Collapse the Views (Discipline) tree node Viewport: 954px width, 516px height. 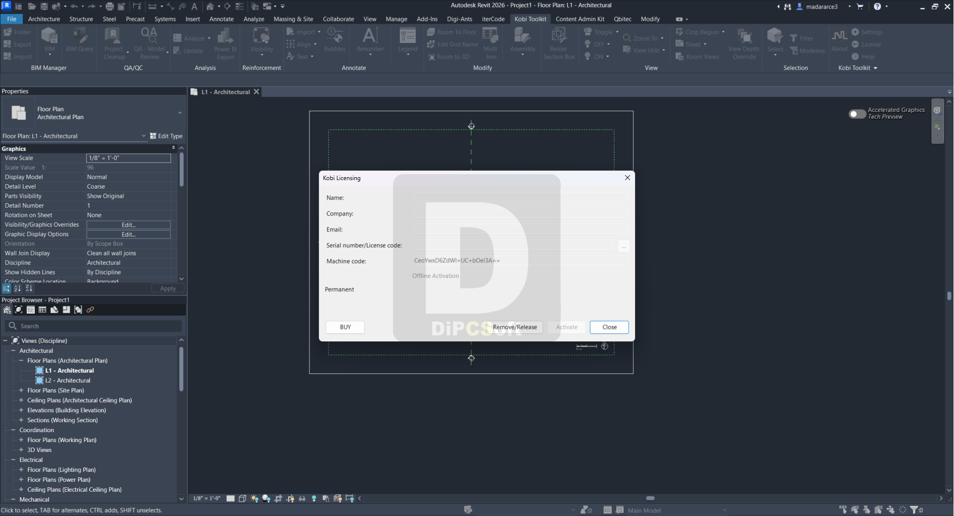(5, 340)
